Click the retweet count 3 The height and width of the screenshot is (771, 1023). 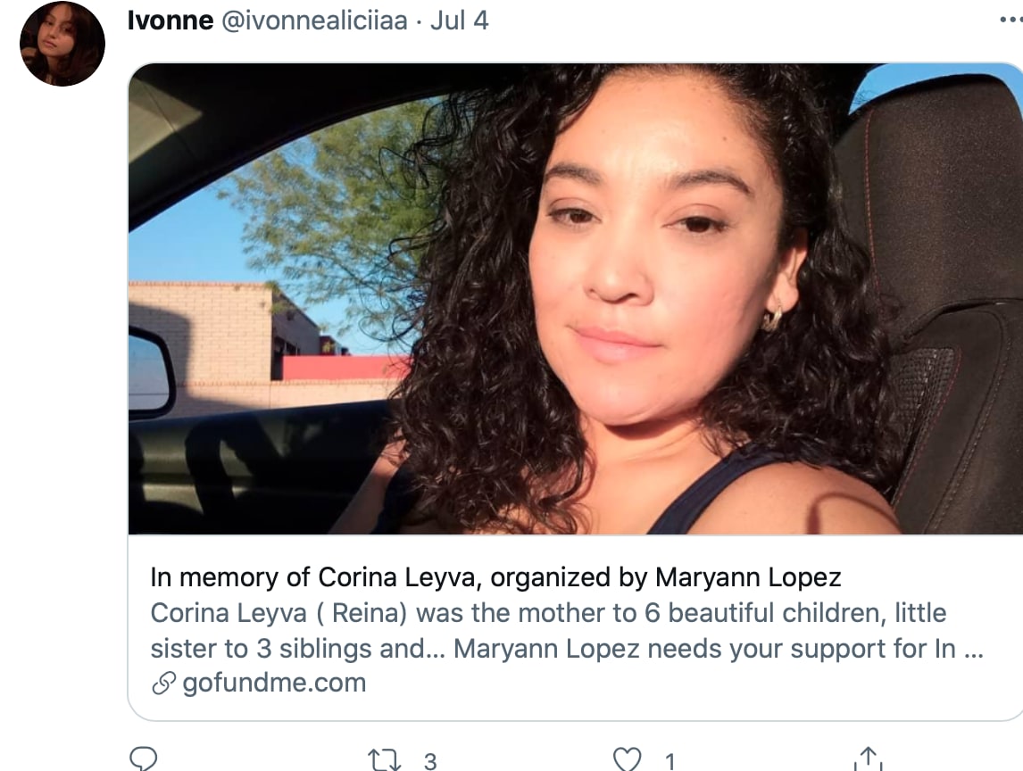pyautogui.click(x=430, y=761)
